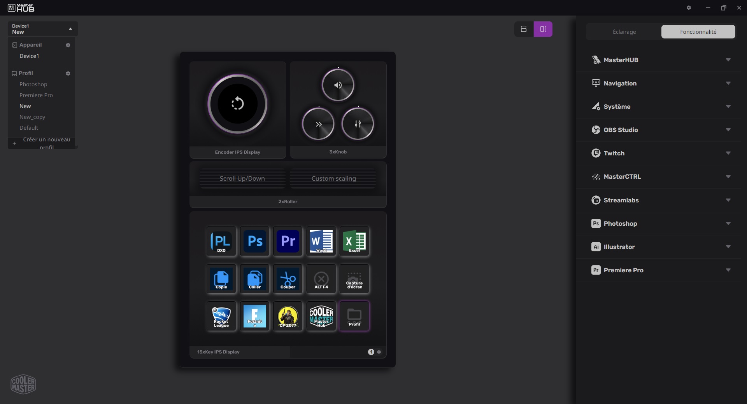Select the Couper scissors key
Viewport: 747px width, 404px height.
coord(288,279)
